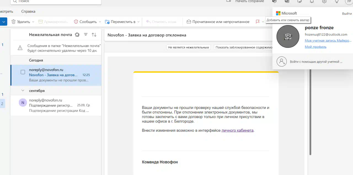Click Выйти to sign out
Screen dimensions: 353x175
pyautogui.click(x=347, y=13)
